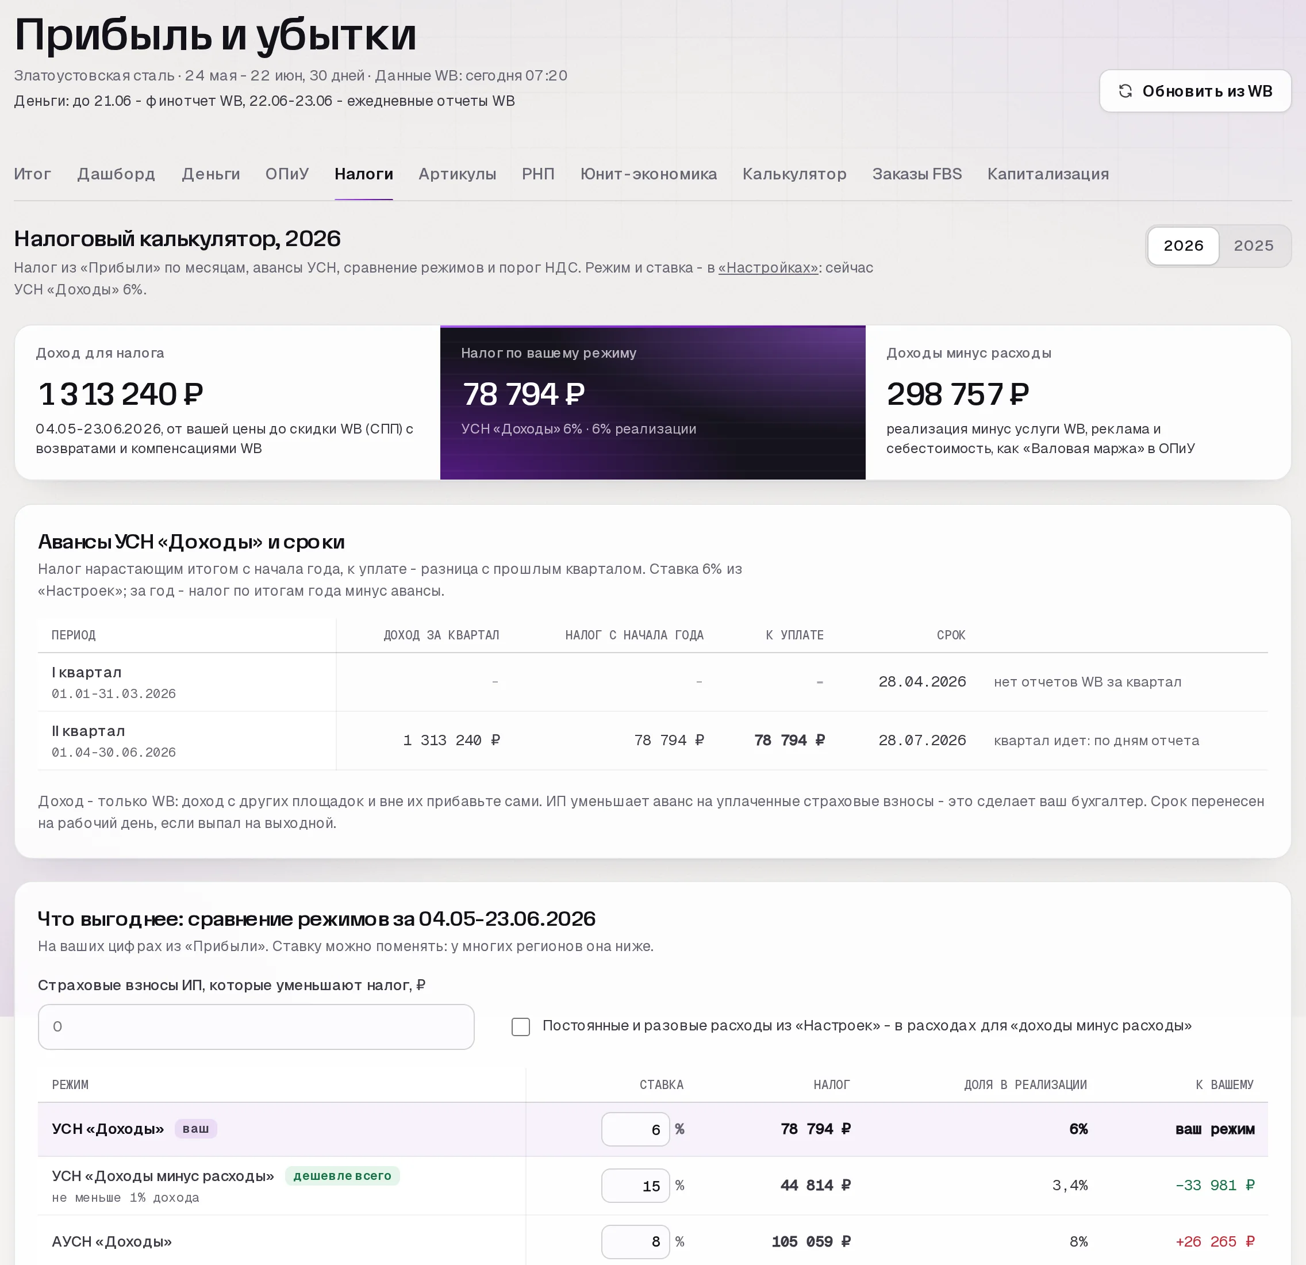Open the Юнит-экономика tab
Image resolution: width=1306 pixels, height=1265 pixels.
click(648, 174)
